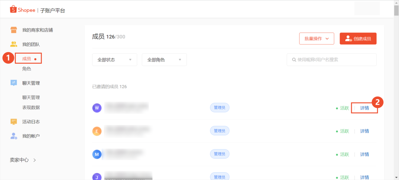Click the 管理员 tag of member E
This screenshot has height=180, width=399.
219,131
